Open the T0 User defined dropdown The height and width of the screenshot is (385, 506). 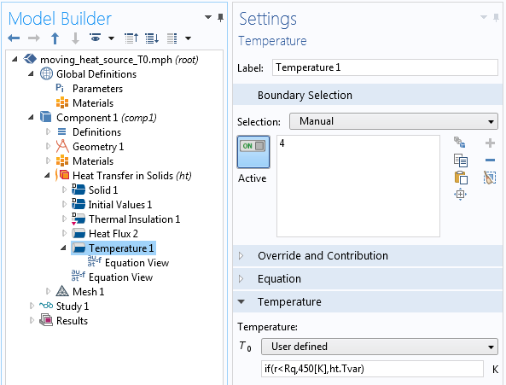[x=379, y=347]
